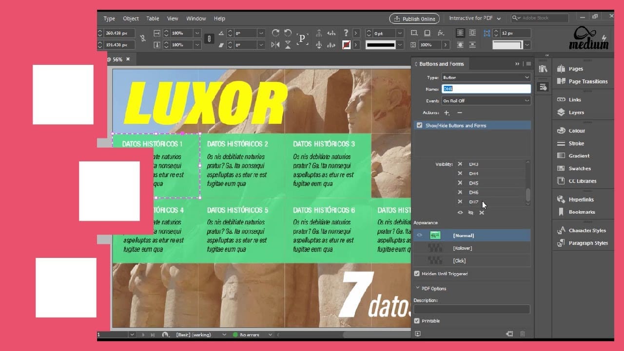624x351 pixels.
Task: Click the Name field containing DH1
Action: point(486,89)
